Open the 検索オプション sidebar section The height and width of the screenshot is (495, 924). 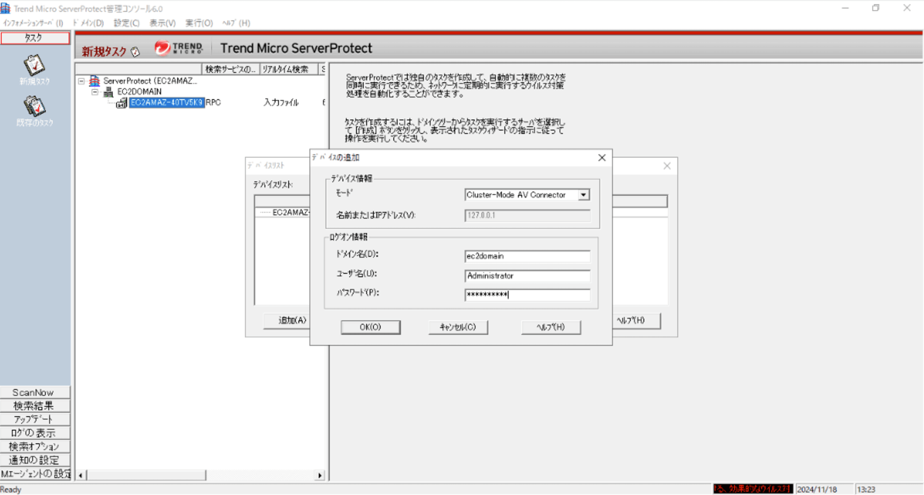tap(35, 447)
